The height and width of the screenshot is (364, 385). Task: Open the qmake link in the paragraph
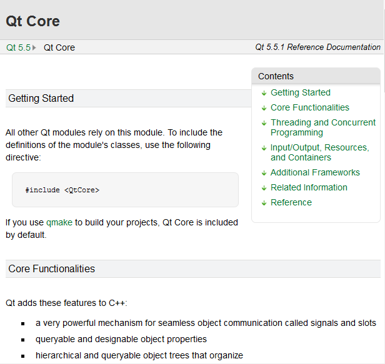[x=59, y=223]
